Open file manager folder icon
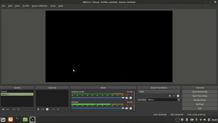 (25, 120)
